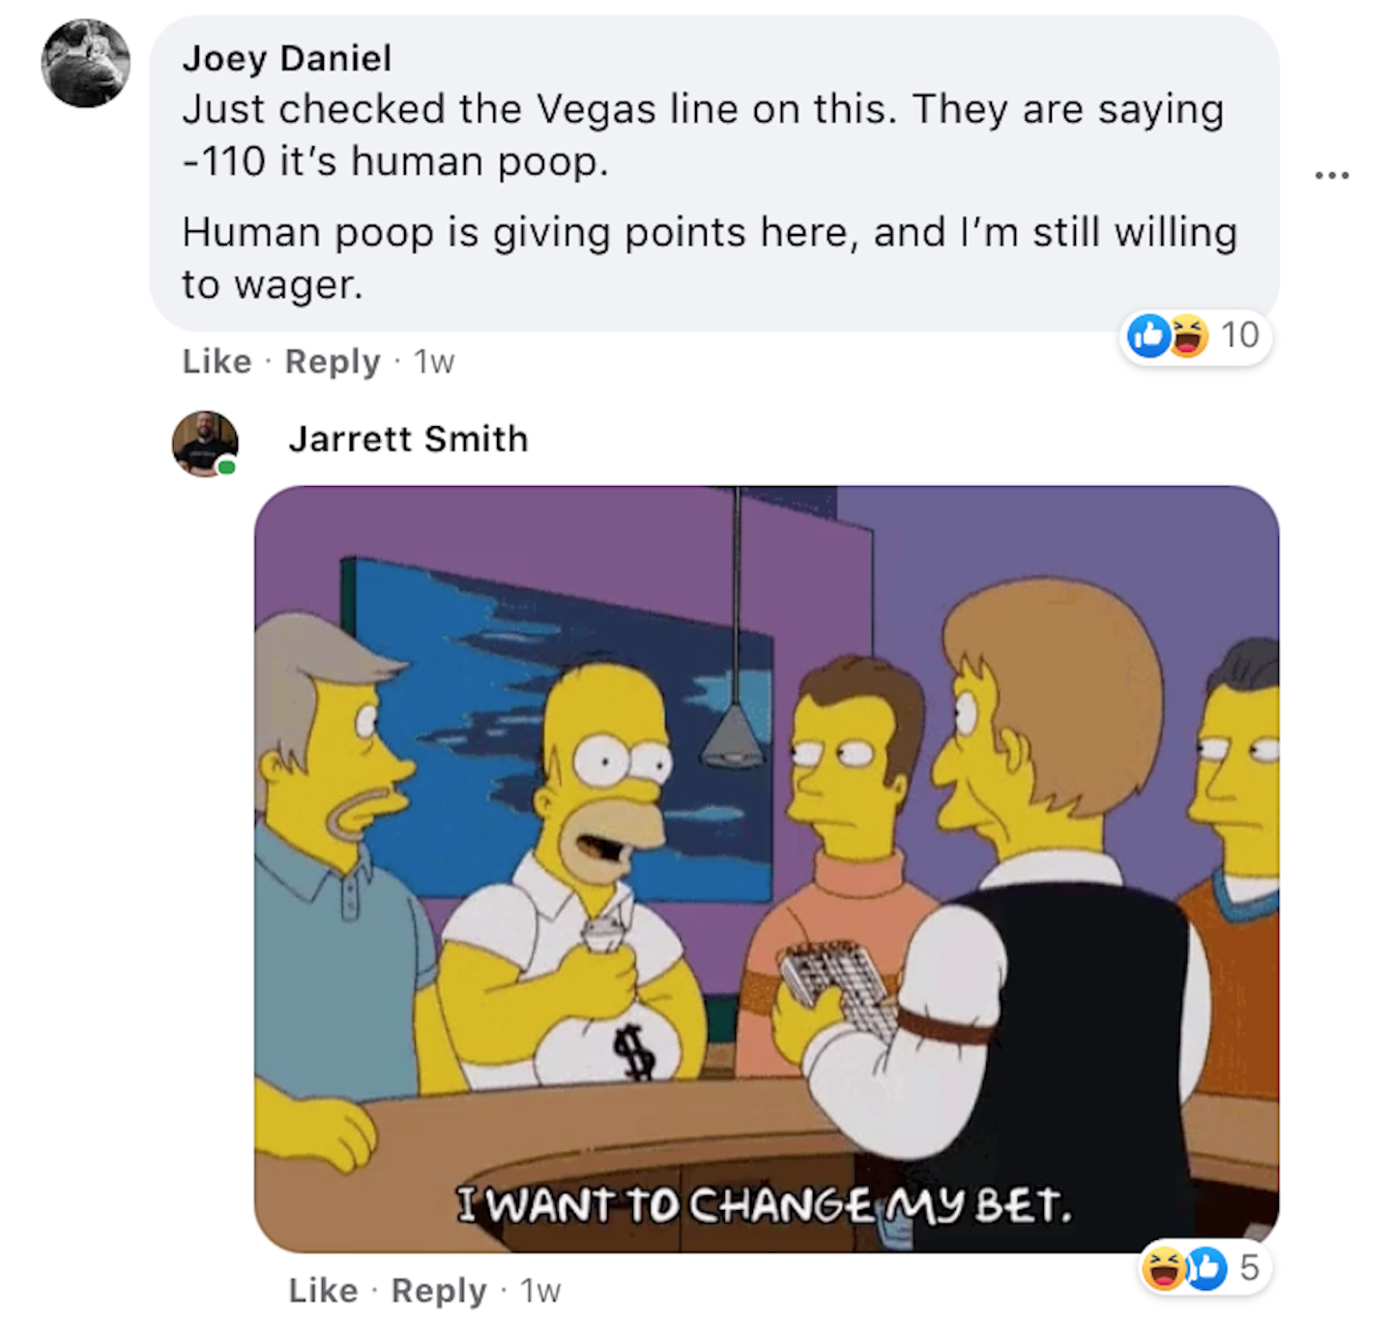
Task: Reply to Joey Daniel's comment
Action: click(x=333, y=361)
